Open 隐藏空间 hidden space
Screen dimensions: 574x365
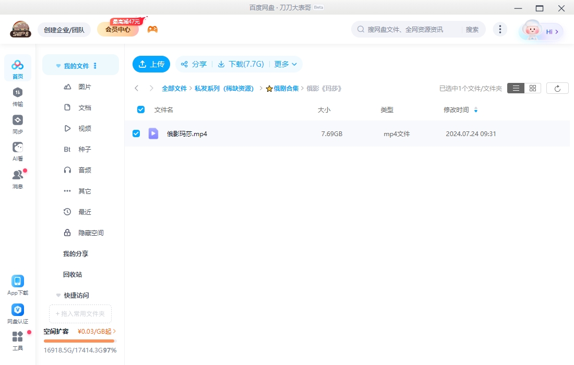91,233
